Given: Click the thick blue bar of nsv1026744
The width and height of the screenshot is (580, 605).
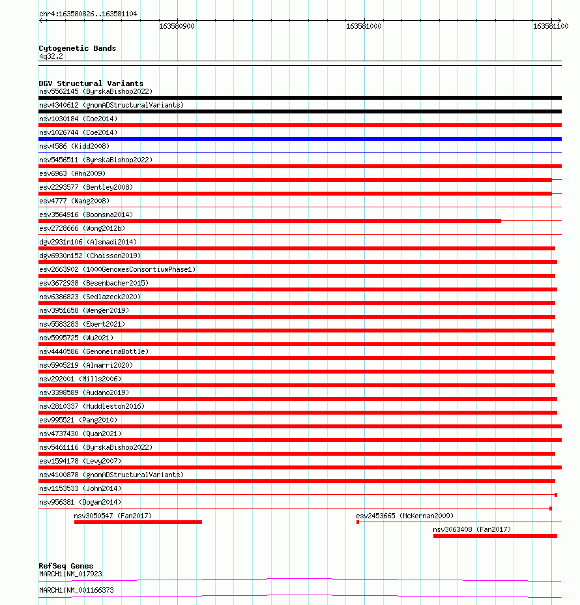Looking at the screenshot, I should (x=300, y=139).
